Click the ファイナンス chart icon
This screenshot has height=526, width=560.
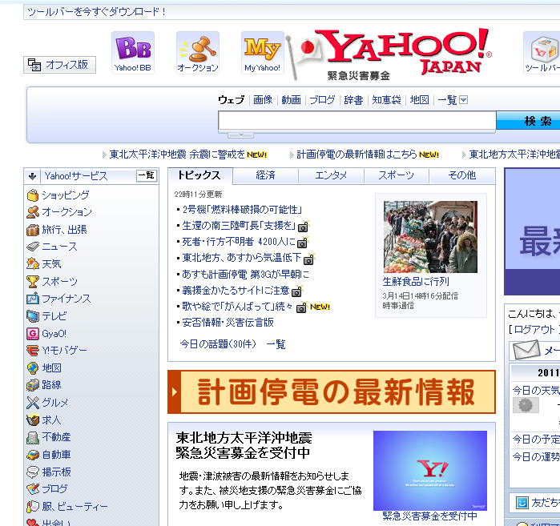click(x=33, y=299)
